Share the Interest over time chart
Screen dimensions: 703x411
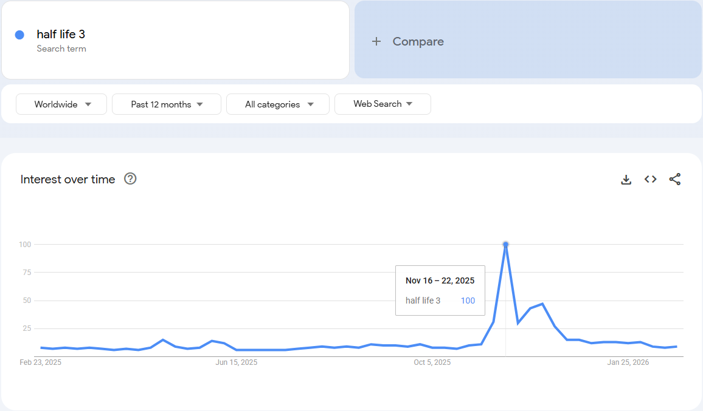point(675,179)
